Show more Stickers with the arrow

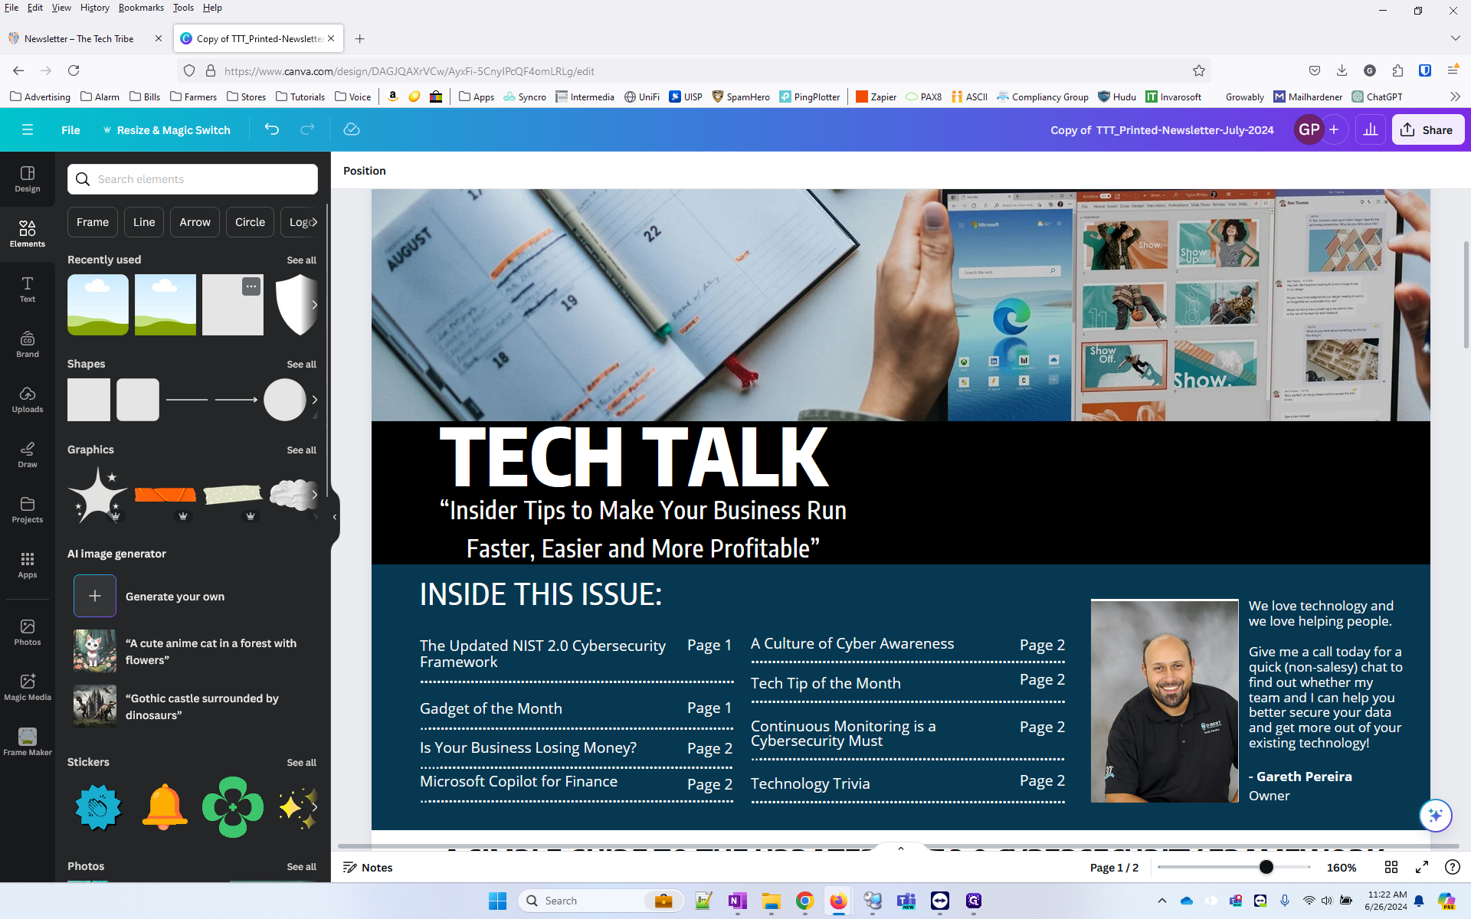coord(314,807)
